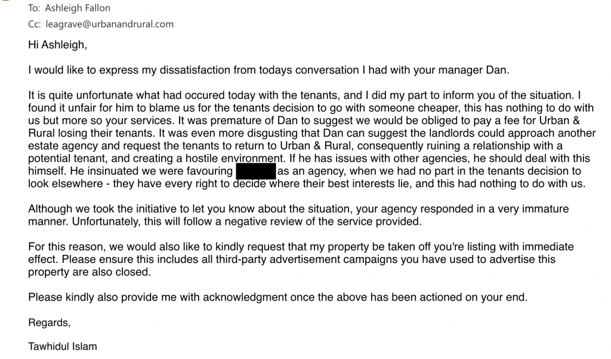Click the "Regards," closing line
611x359 pixels.
coord(50,323)
